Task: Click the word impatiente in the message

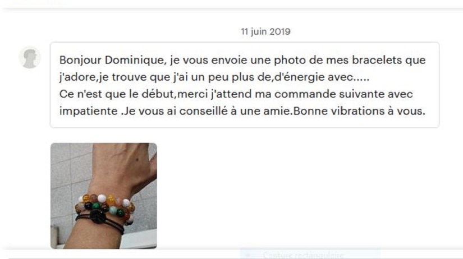Action: 88,112
